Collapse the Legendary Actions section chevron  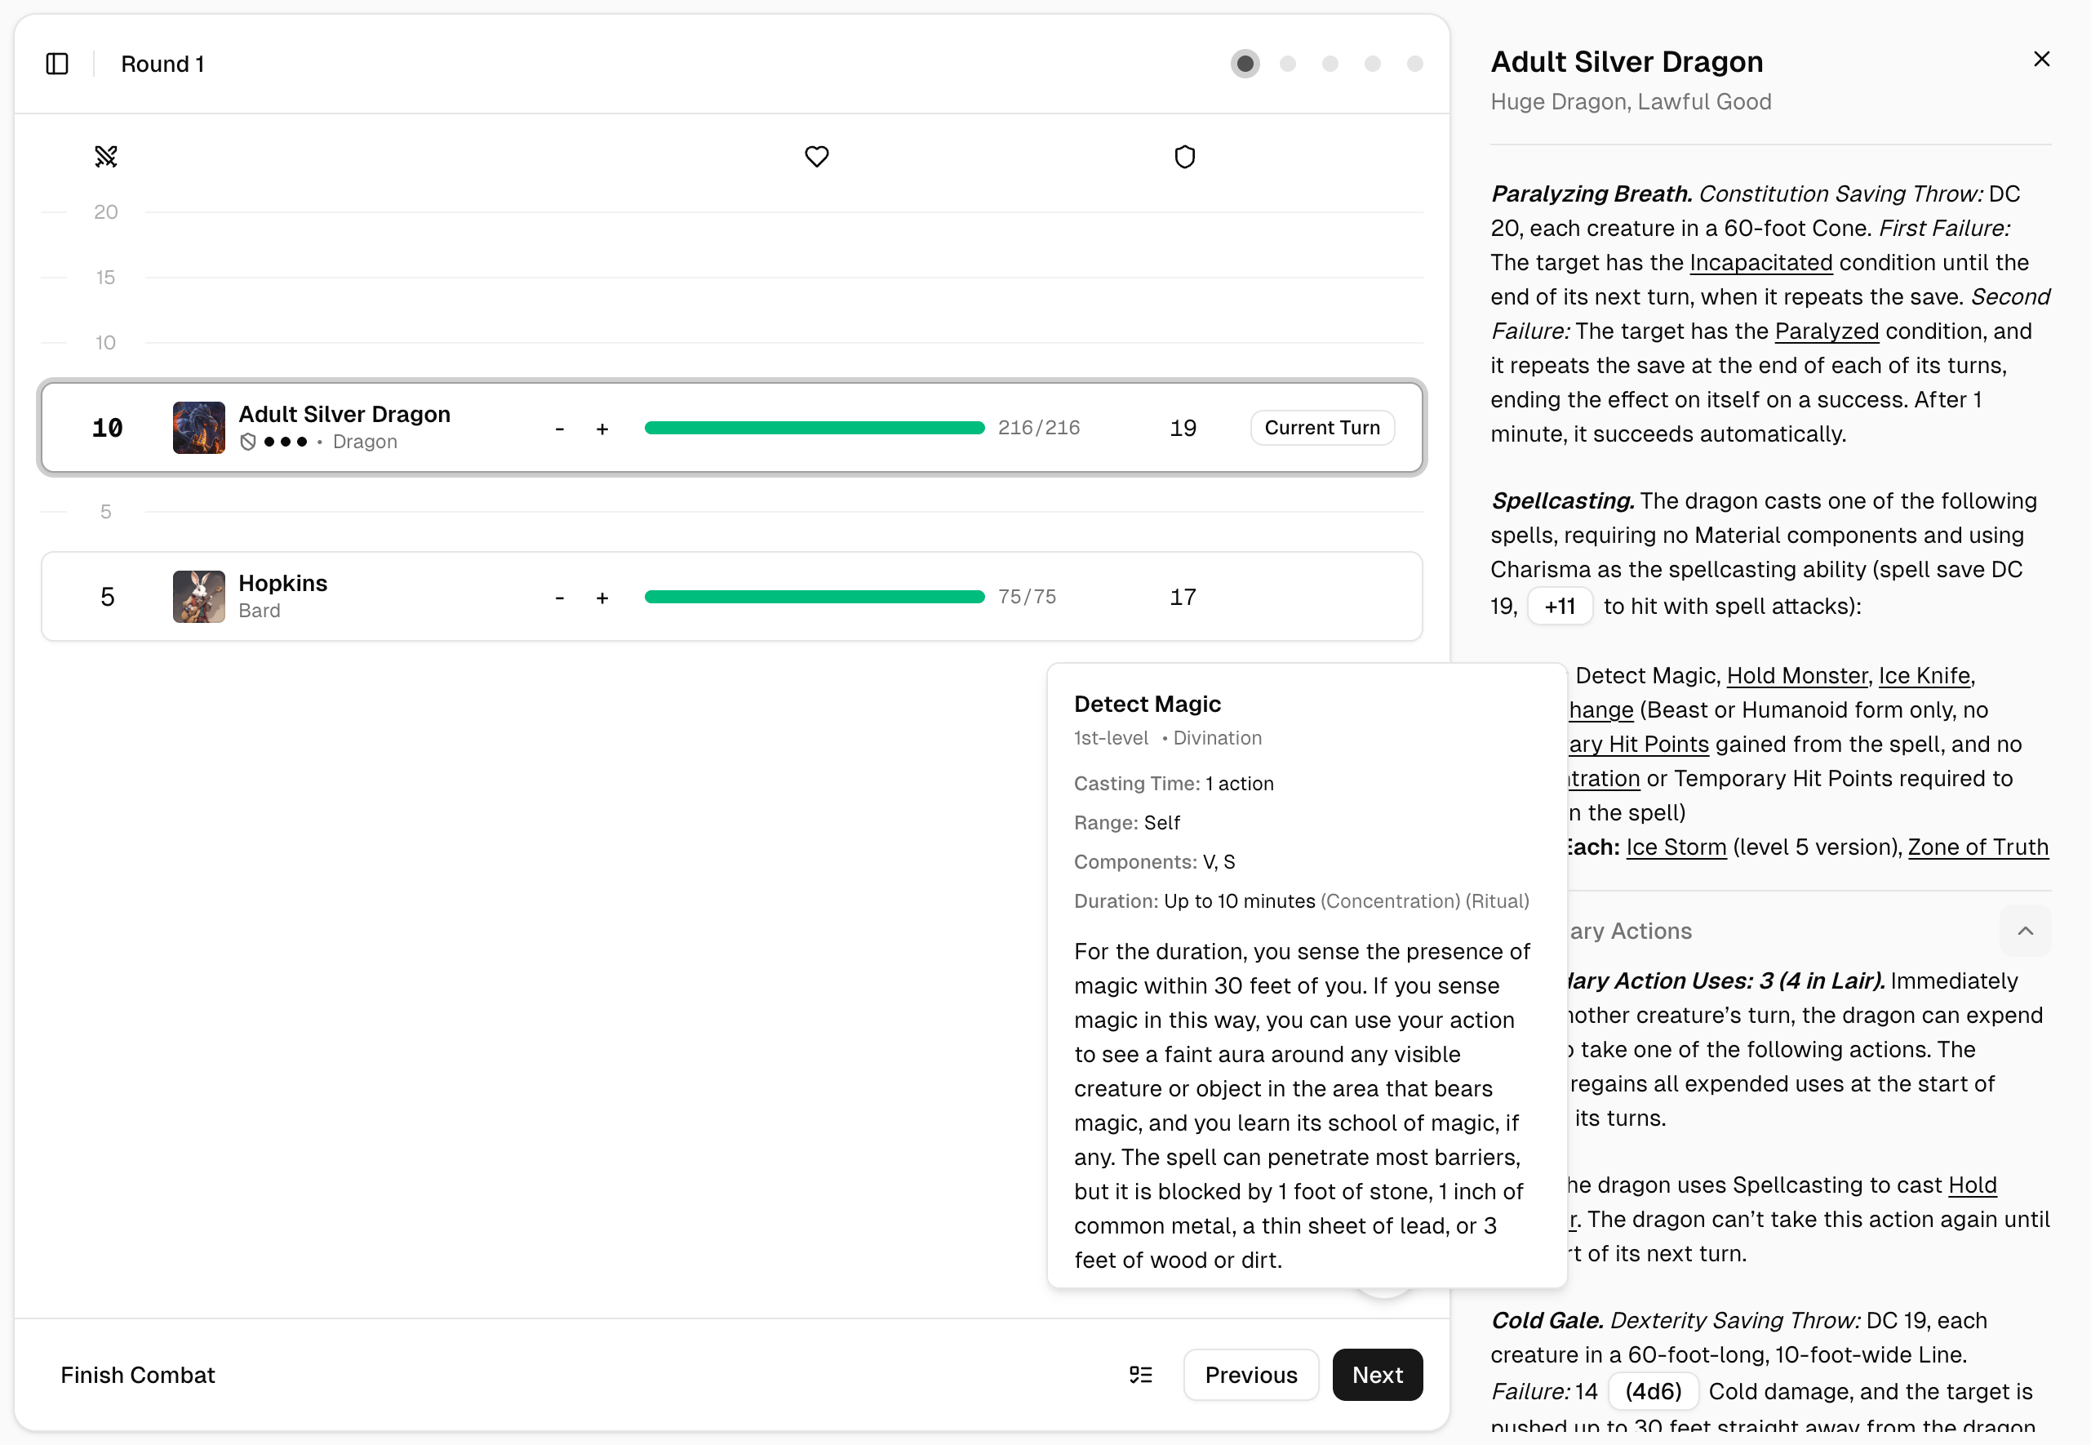[2025, 931]
